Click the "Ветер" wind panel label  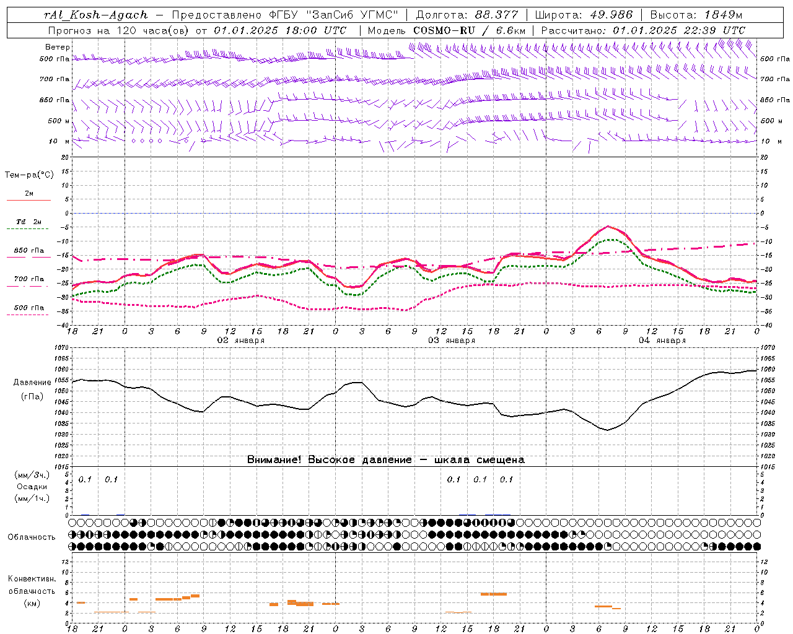click(58, 47)
